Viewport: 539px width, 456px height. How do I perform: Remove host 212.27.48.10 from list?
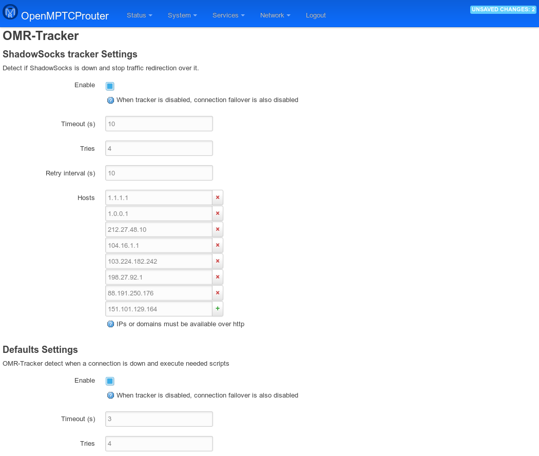[218, 229]
